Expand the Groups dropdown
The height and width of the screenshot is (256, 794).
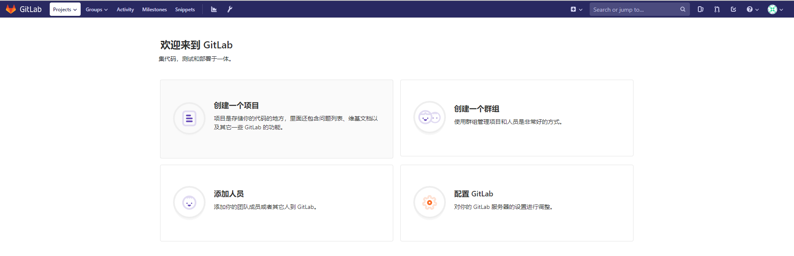pos(97,9)
